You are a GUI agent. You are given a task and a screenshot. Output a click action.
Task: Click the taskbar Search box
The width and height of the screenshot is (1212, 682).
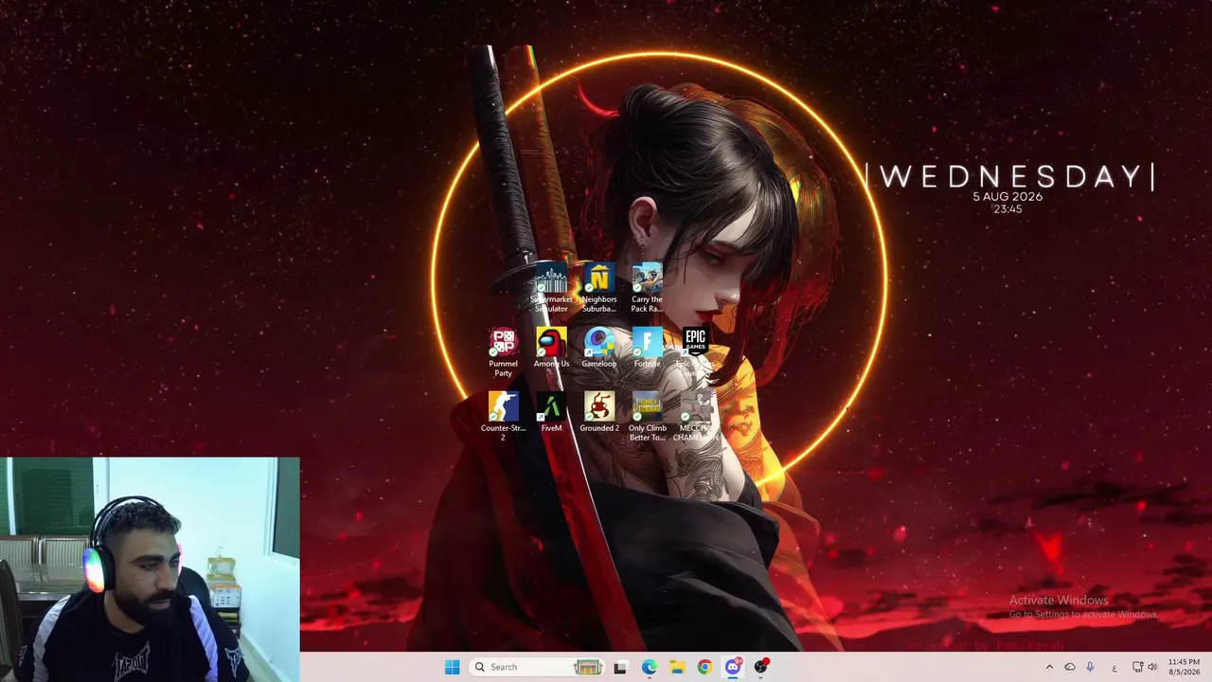click(x=536, y=667)
